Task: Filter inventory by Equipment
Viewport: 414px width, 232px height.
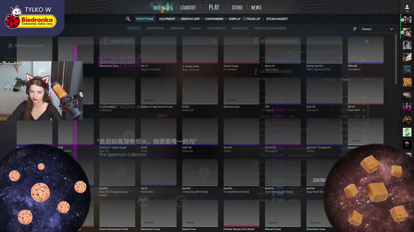Action: [167, 19]
